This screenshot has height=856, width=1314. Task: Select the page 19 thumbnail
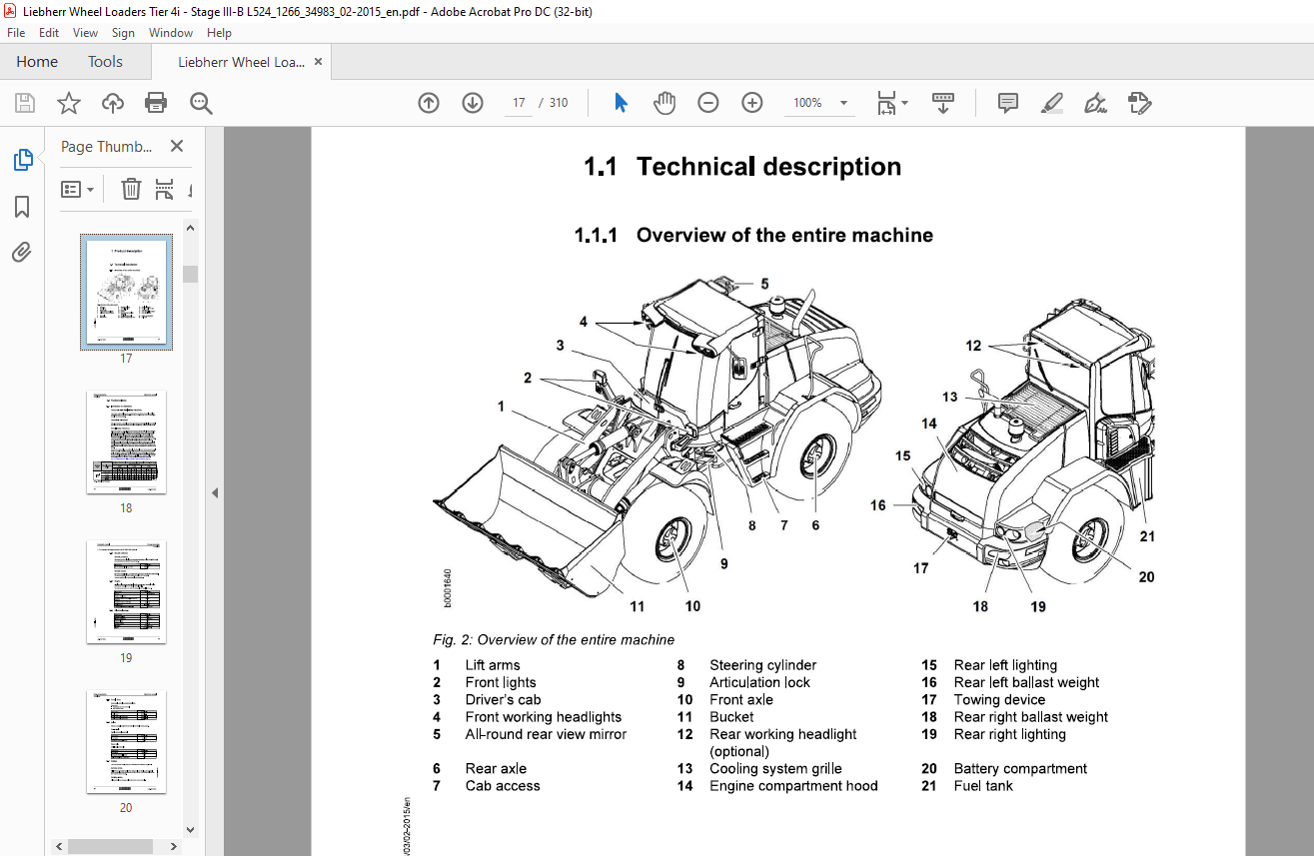126,591
